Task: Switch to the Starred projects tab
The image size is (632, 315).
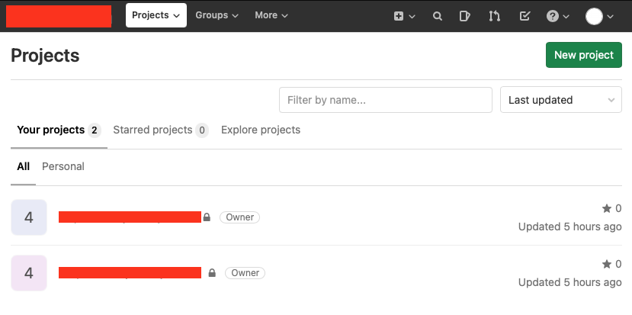Action: pos(160,130)
